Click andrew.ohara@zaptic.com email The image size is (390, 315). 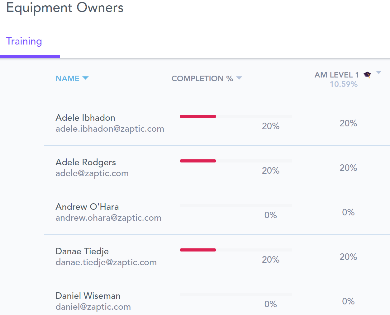(x=108, y=218)
